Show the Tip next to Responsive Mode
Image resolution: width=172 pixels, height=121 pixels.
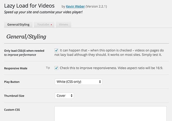(48, 68)
